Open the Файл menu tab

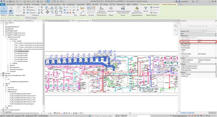pos(3,4)
